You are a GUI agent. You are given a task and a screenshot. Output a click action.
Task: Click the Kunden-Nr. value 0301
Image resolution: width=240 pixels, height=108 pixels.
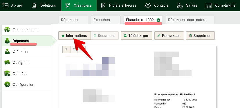coord(185,104)
